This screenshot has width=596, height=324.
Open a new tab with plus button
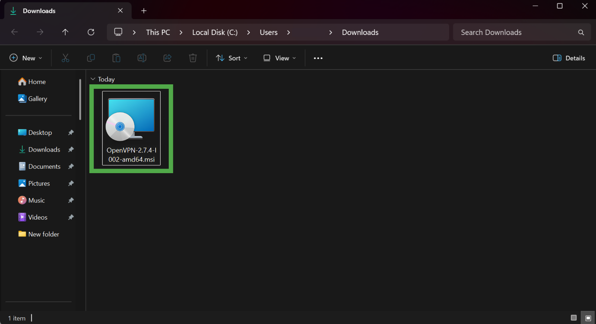(x=144, y=11)
